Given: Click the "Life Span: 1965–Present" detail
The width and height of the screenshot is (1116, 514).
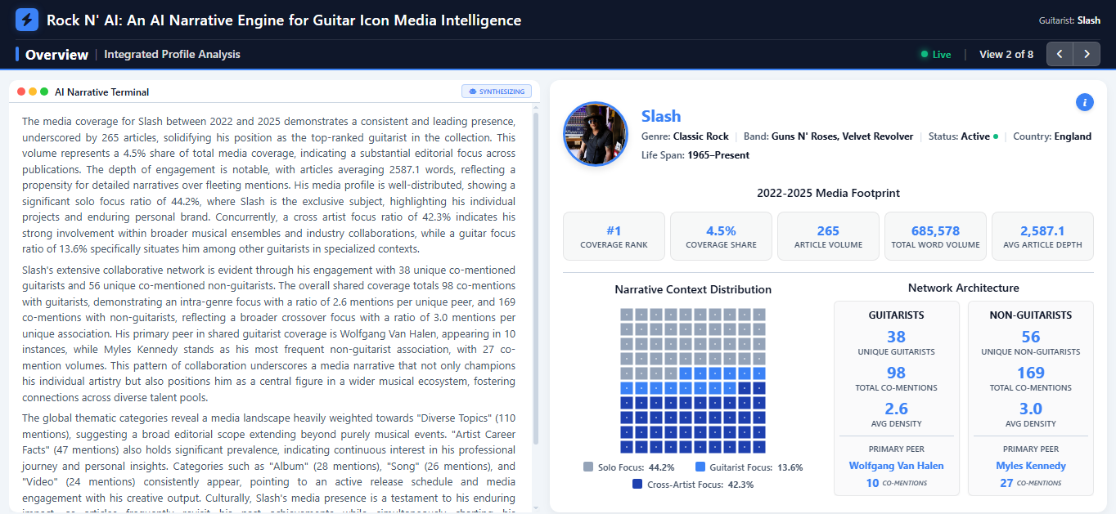Looking at the screenshot, I should (695, 155).
